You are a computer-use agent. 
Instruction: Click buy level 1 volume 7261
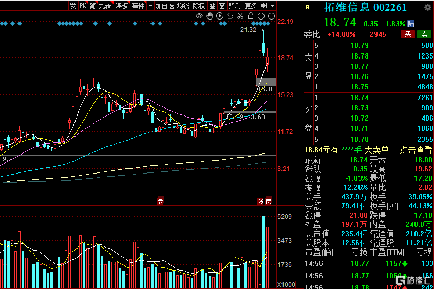(425, 98)
